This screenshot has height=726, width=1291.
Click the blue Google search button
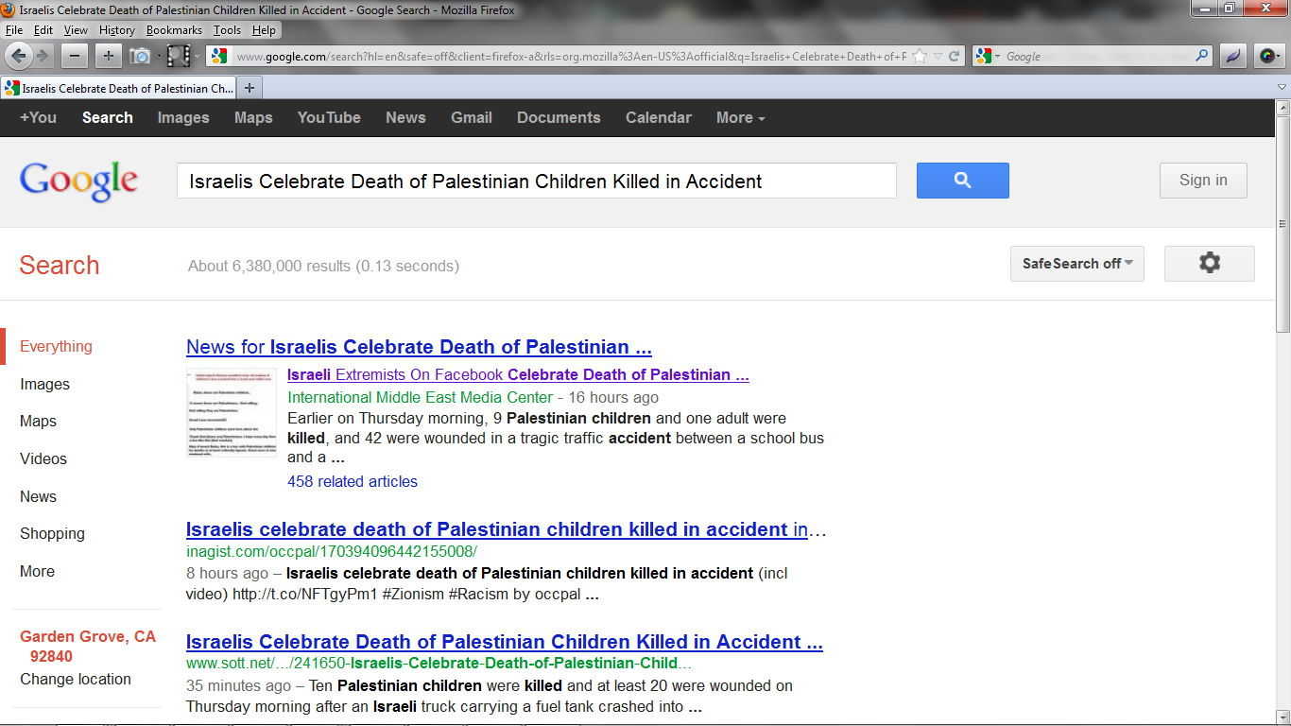coord(962,181)
